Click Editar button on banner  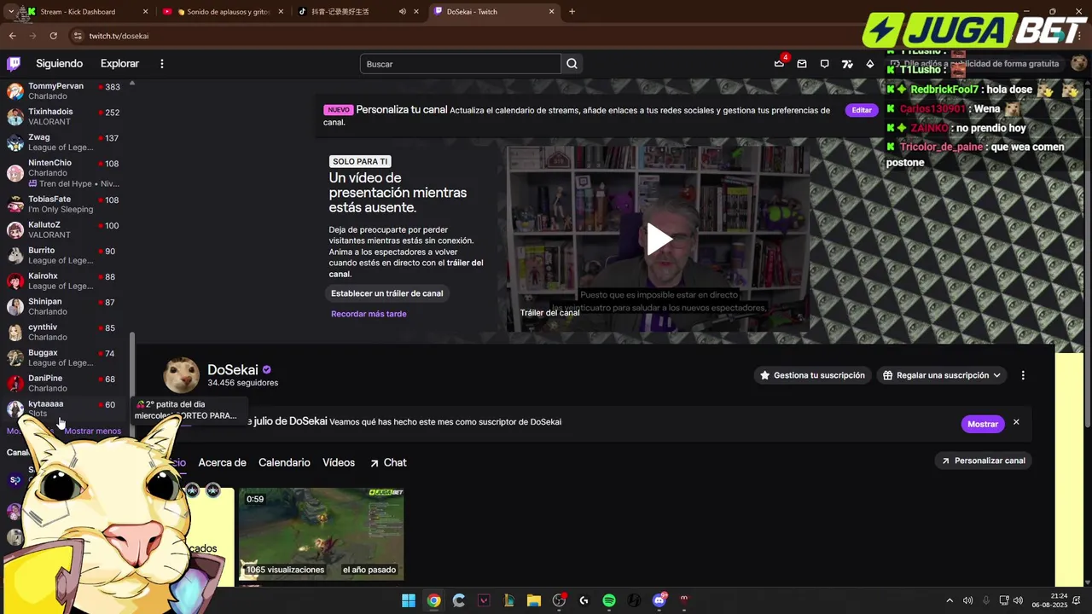click(x=862, y=110)
